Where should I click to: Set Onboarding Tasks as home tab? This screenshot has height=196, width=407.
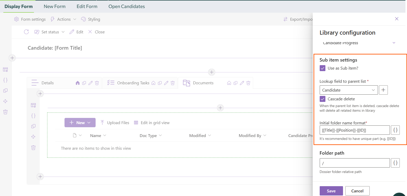click(x=153, y=83)
